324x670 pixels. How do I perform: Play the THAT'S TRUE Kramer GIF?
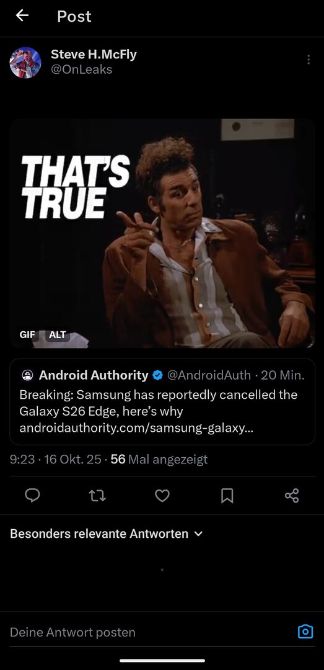point(162,233)
